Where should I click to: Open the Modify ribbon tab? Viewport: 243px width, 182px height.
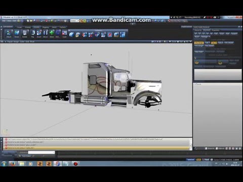pyautogui.click(x=36, y=27)
